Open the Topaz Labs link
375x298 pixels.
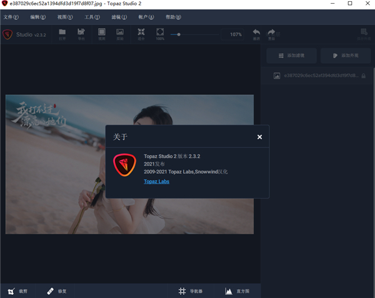(x=156, y=181)
